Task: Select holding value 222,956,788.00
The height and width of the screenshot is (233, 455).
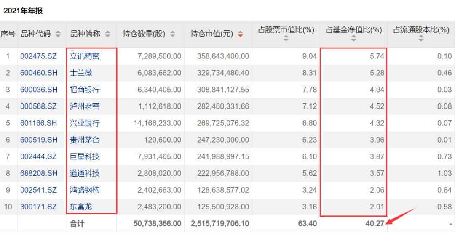Action: [x=223, y=174]
